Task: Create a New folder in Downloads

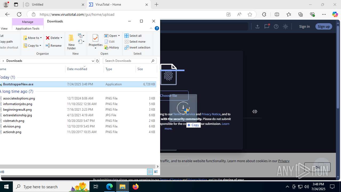Action: (71, 42)
